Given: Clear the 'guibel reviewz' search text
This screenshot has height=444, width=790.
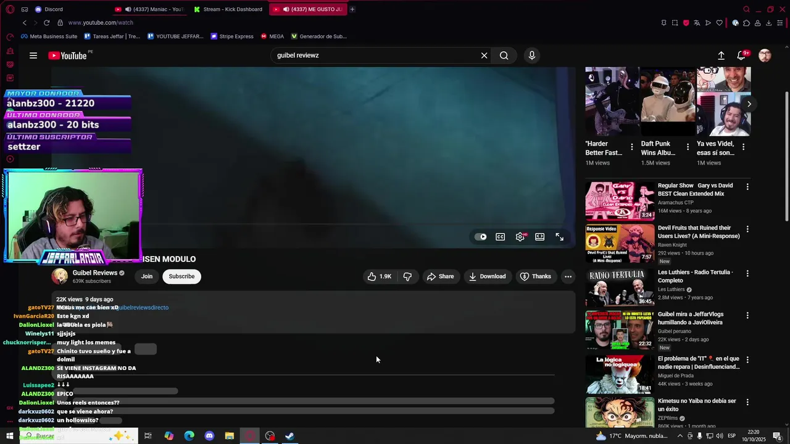Looking at the screenshot, I should (x=484, y=55).
